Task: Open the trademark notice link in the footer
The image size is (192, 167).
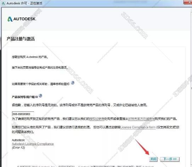Action: [x=98, y=166]
